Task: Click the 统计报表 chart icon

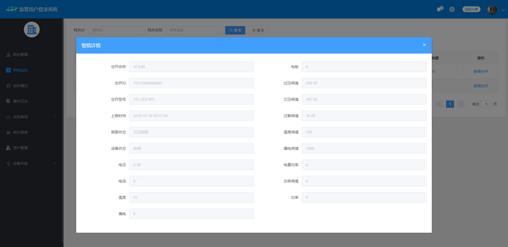Action: [8, 132]
